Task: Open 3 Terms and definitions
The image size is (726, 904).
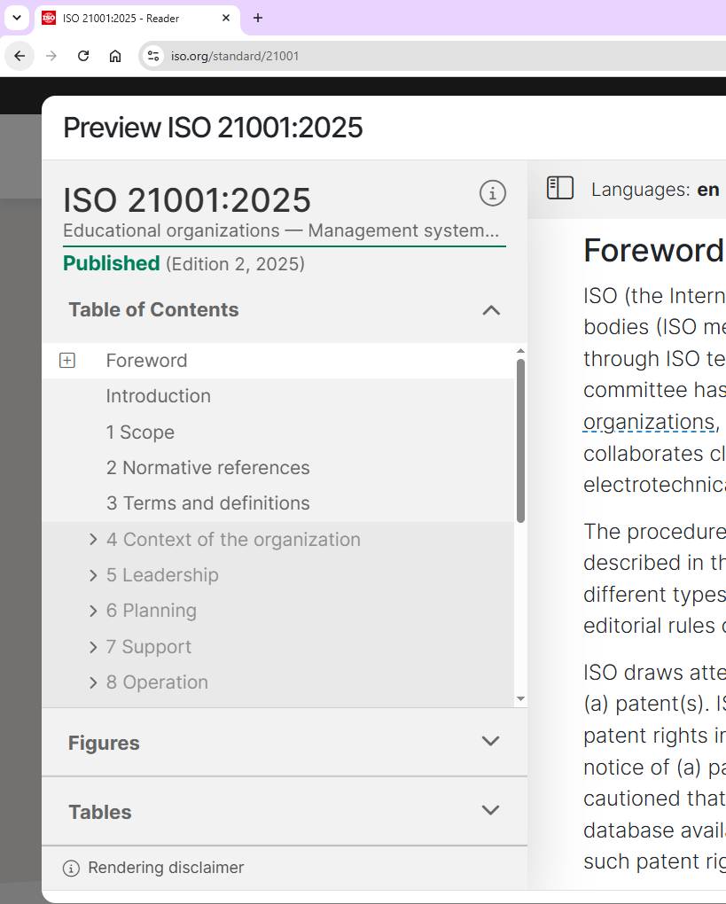Action: click(207, 503)
